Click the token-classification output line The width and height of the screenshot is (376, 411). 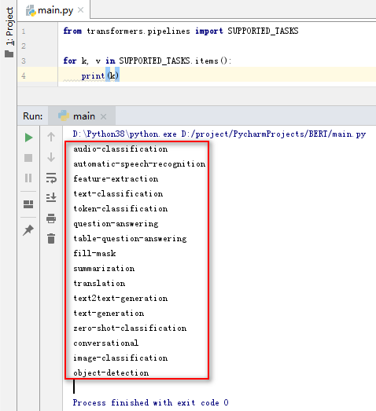(120, 209)
